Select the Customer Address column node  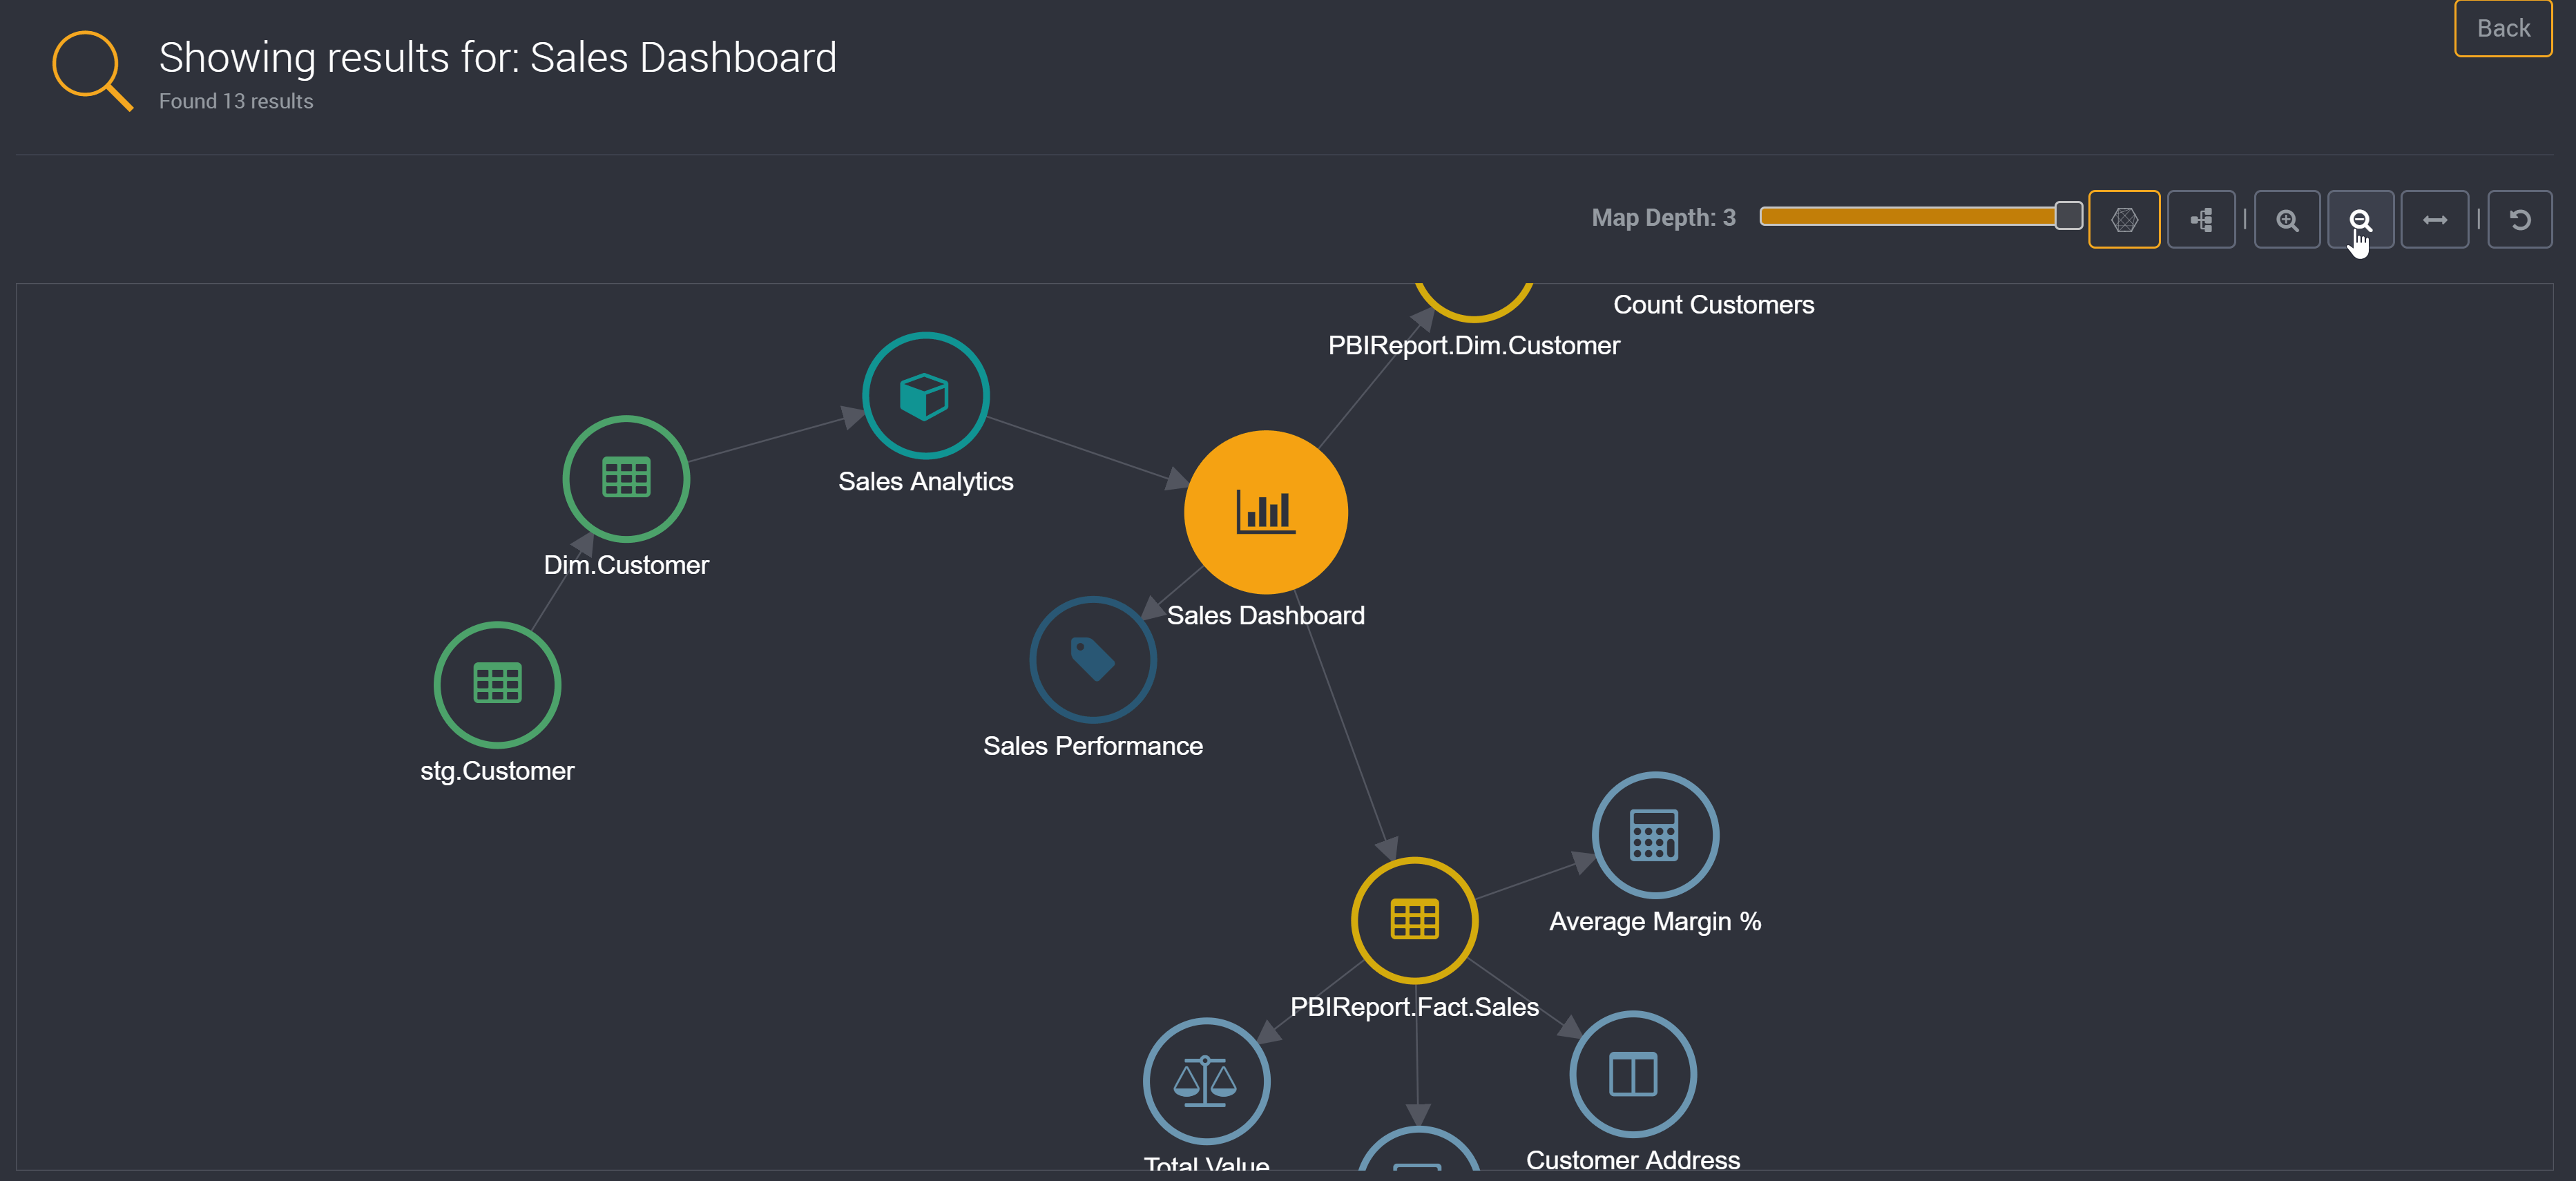1633,1074
